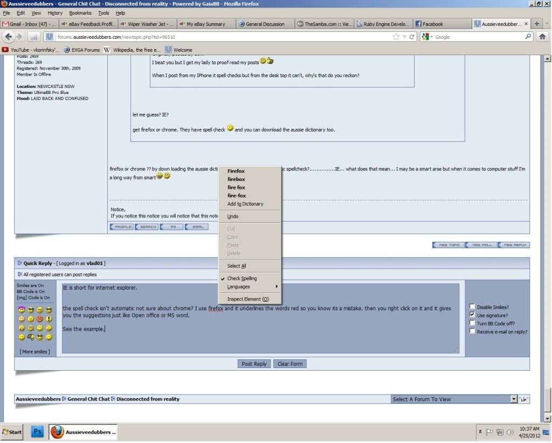Click the YouTube bookmark in bookmarks bar
The width and height of the screenshot is (552, 443).
coord(31,50)
